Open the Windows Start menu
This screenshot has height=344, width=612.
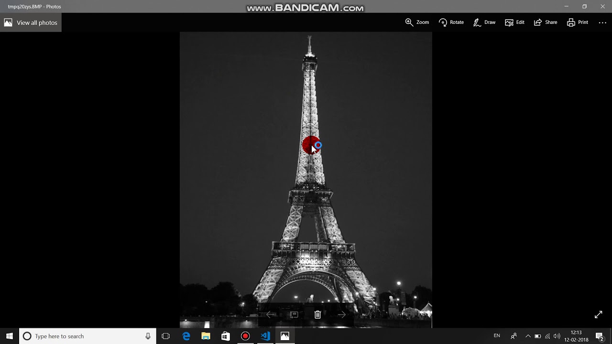point(10,336)
